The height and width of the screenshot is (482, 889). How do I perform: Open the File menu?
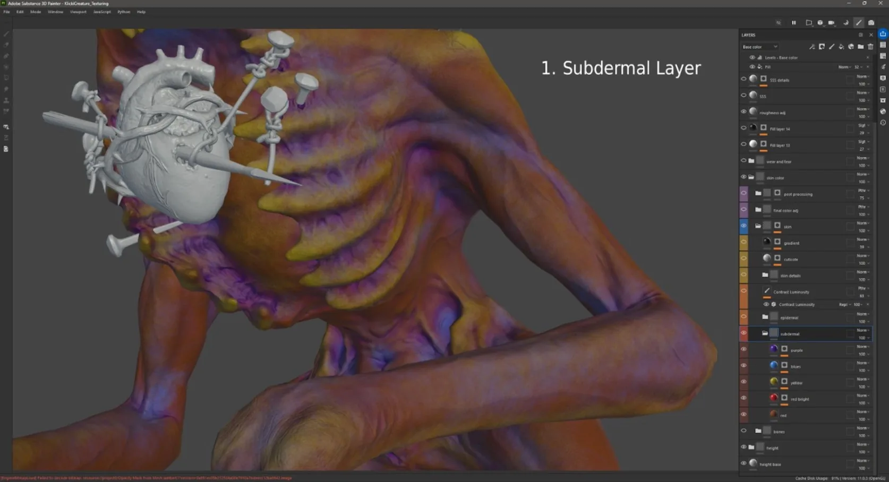click(x=6, y=12)
